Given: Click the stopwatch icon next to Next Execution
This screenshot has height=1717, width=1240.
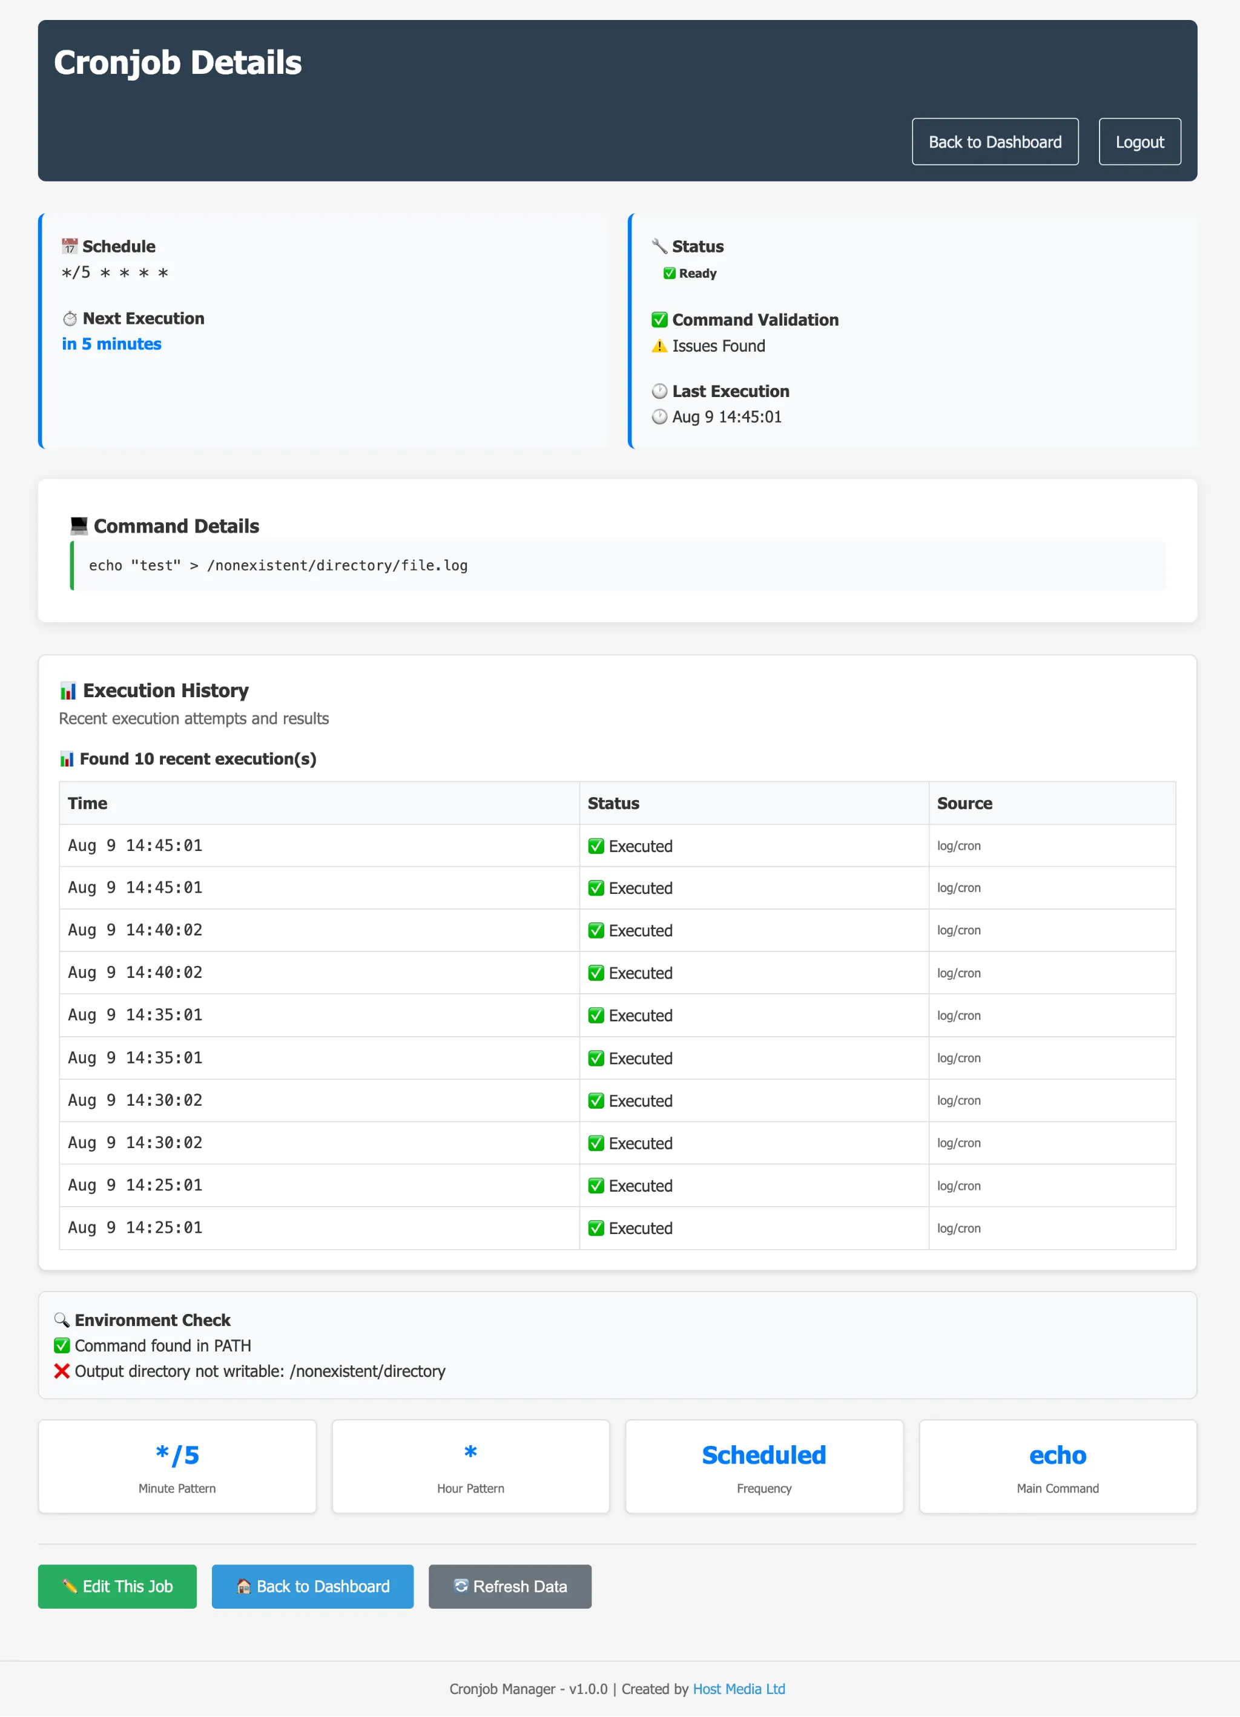Looking at the screenshot, I should (x=70, y=318).
